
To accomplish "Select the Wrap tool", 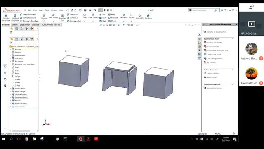I will click(112, 14).
